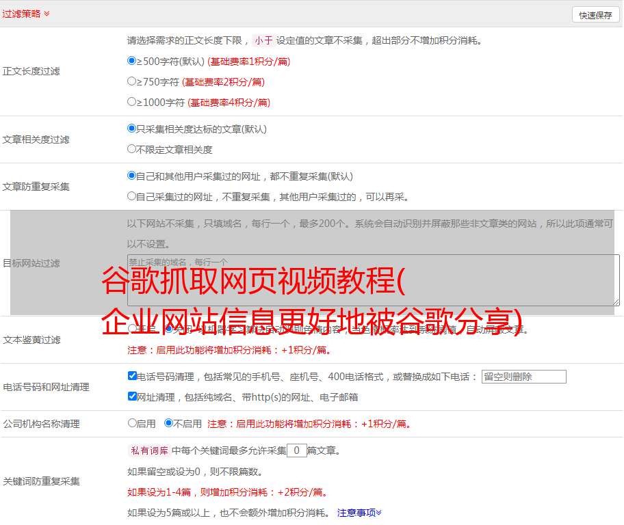Expand the 注意事项 link
The image size is (624, 525).
click(359, 512)
